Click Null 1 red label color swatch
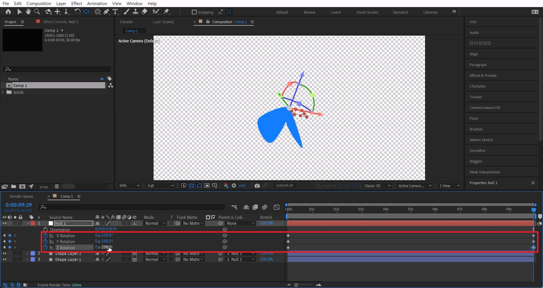This screenshot has height=288, width=543. [x=33, y=223]
